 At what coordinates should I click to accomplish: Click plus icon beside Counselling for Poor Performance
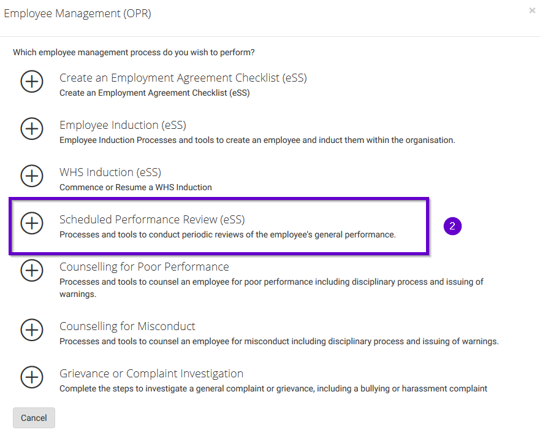pos(32,270)
